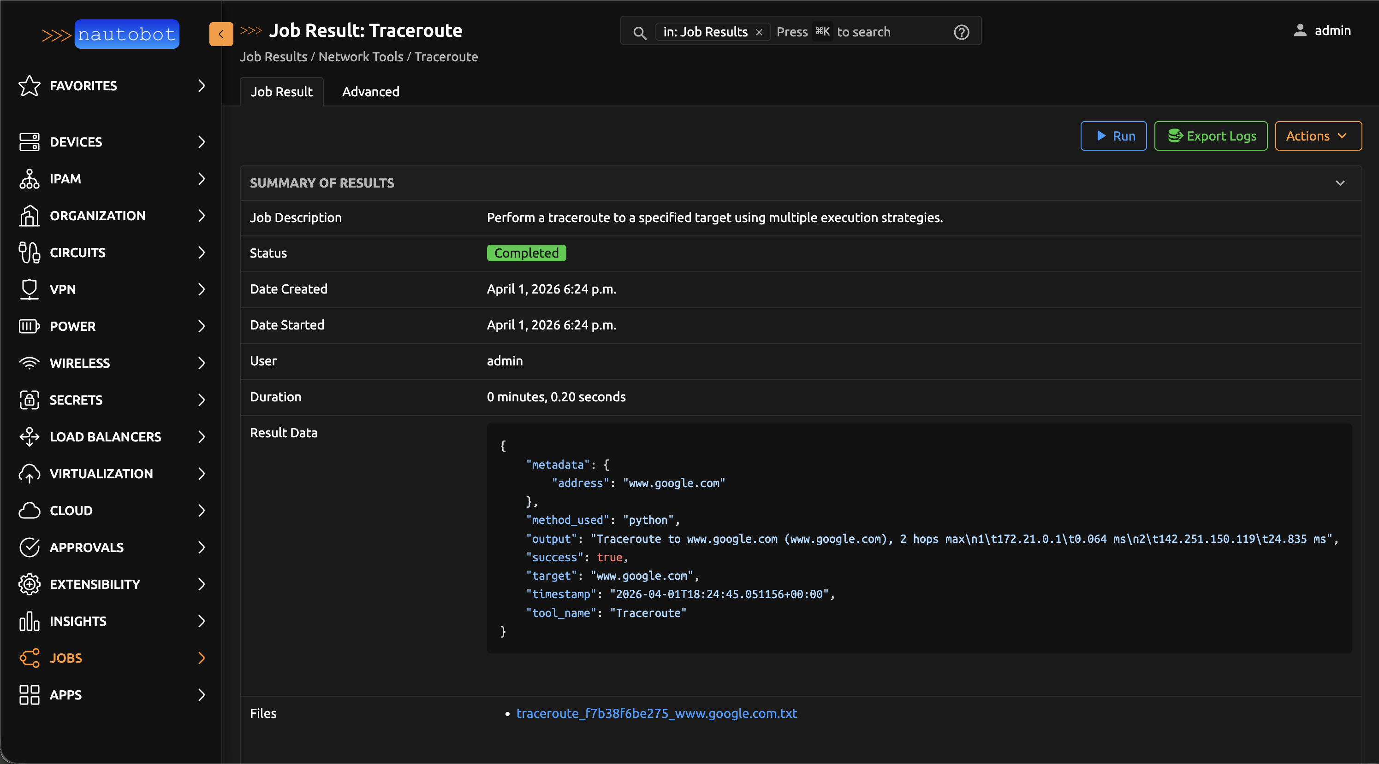This screenshot has height=764, width=1379.
Task: Remove the 'in: Job Results' search filter
Action: [x=759, y=32]
